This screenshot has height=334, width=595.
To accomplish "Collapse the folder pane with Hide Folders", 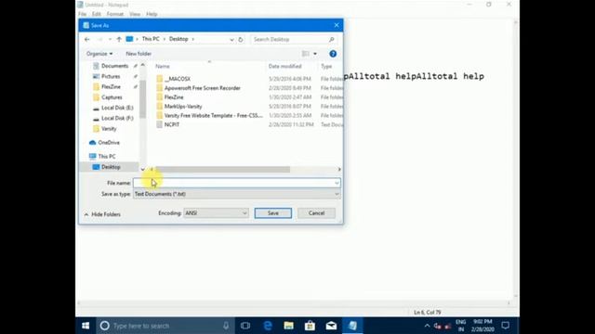I will pos(102,214).
